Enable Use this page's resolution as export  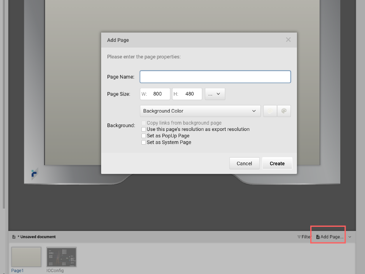coord(144,129)
